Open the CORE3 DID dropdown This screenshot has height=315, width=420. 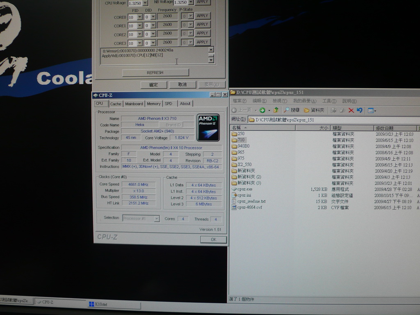pyautogui.click(x=153, y=43)
